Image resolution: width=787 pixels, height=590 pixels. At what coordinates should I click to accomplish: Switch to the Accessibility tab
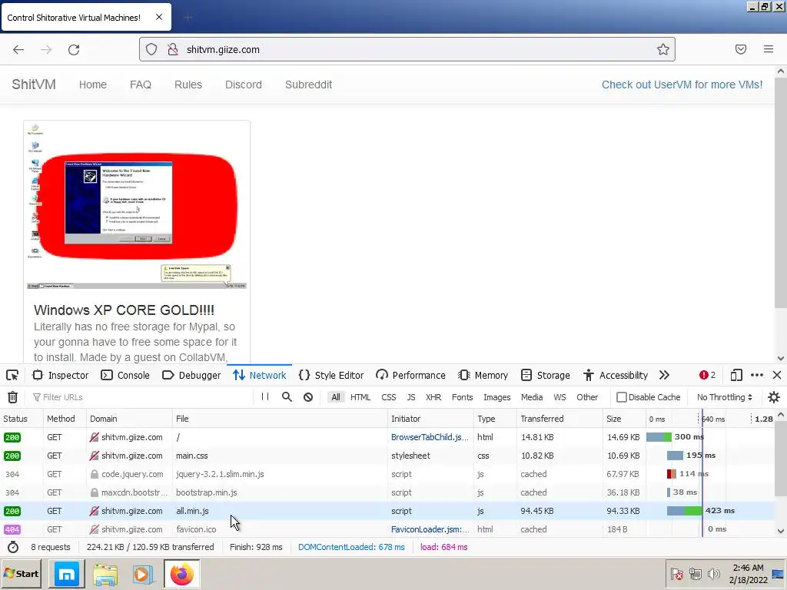tap(616, 375)
